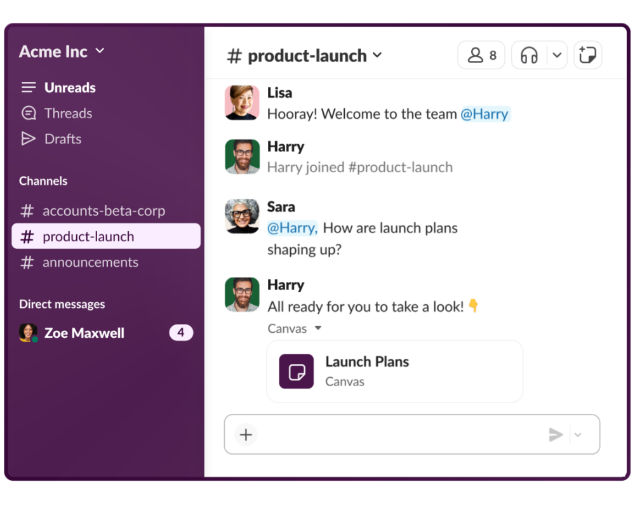This screenshot has height=508, width=635.
Task: Collapse the Canvas attachment triangle
Action: pyautogui.click(x=318, y=329)
